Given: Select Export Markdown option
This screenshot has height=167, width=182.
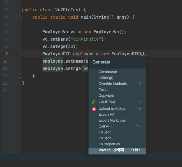Looking at the screenshot, I should 112,120.
